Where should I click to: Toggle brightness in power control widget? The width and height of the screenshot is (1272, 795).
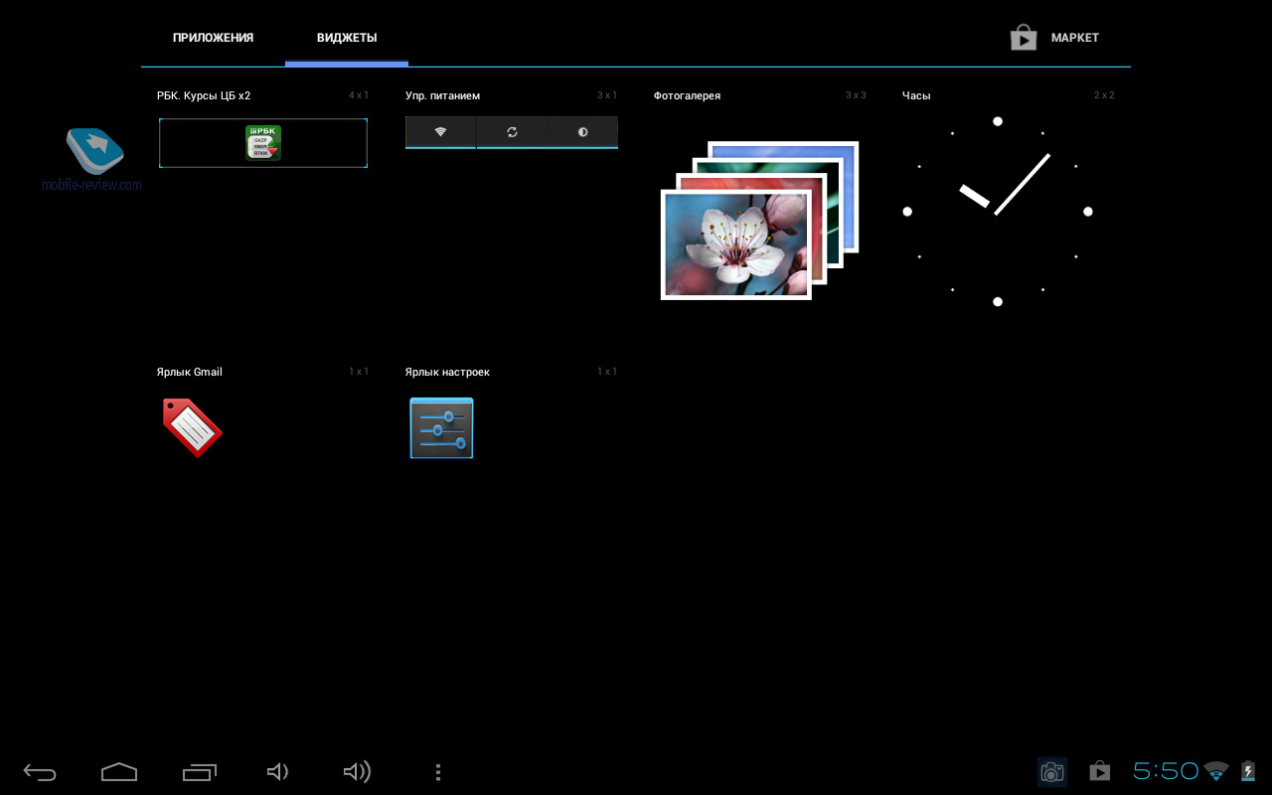click(x=582, y=132)
